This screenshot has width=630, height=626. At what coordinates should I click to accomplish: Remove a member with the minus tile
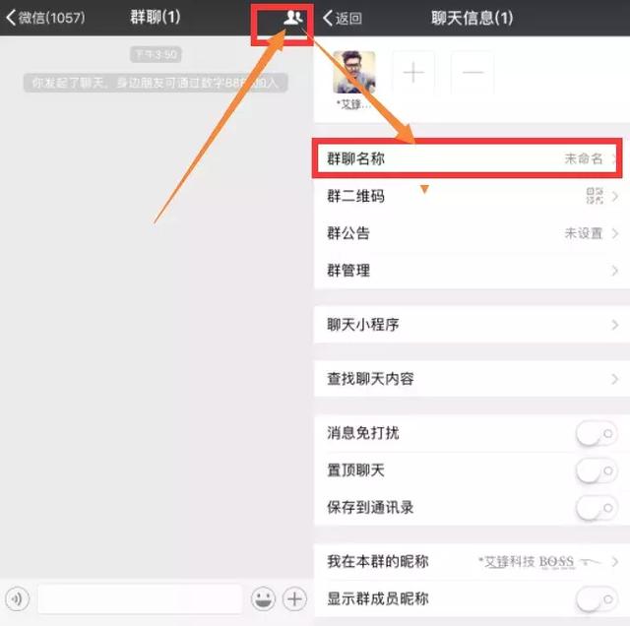472,73
